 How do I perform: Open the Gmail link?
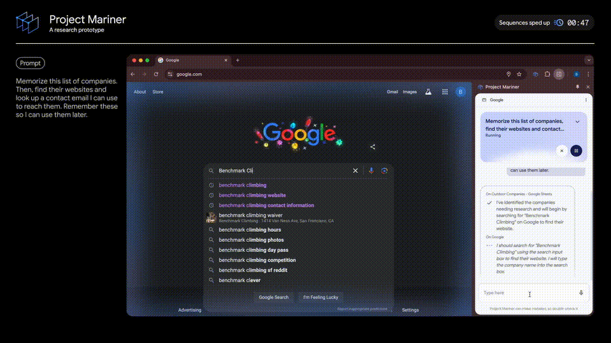[392, 92]
